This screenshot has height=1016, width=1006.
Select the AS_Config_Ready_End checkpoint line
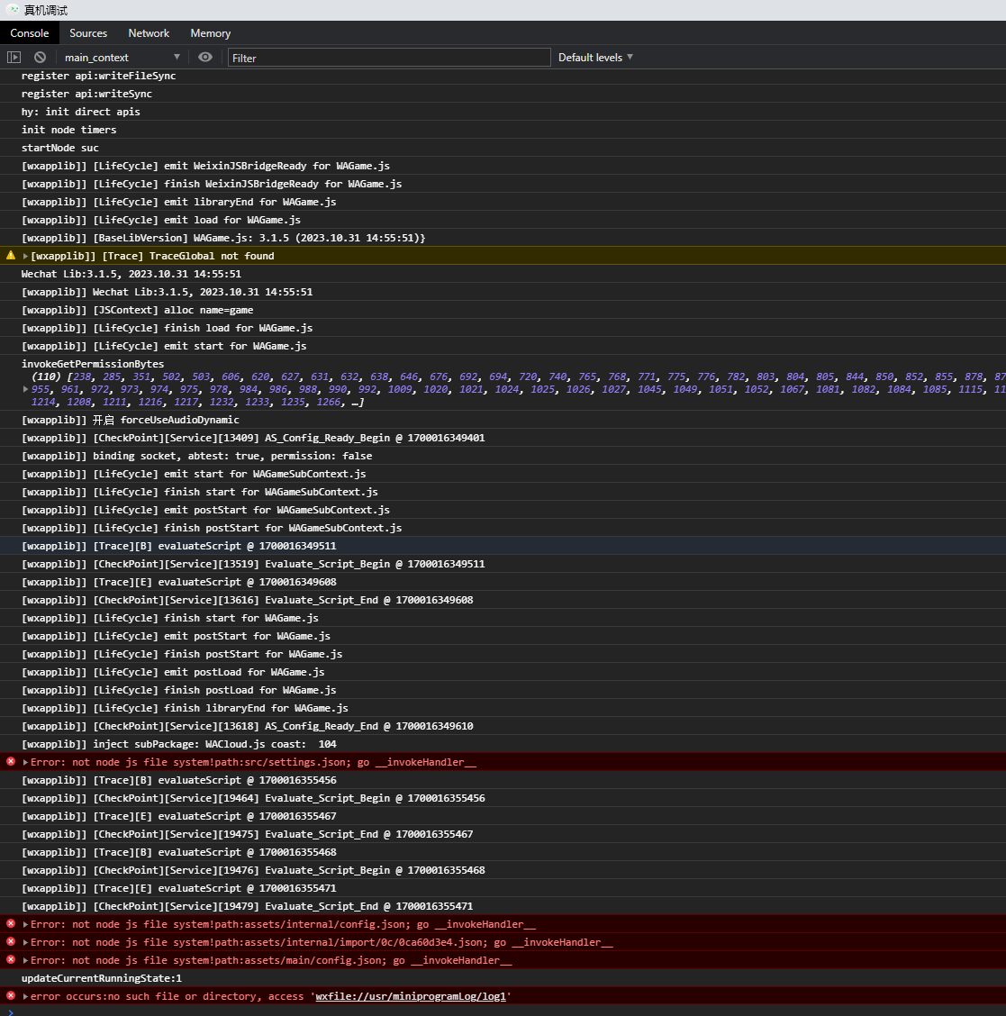[503, 726]
